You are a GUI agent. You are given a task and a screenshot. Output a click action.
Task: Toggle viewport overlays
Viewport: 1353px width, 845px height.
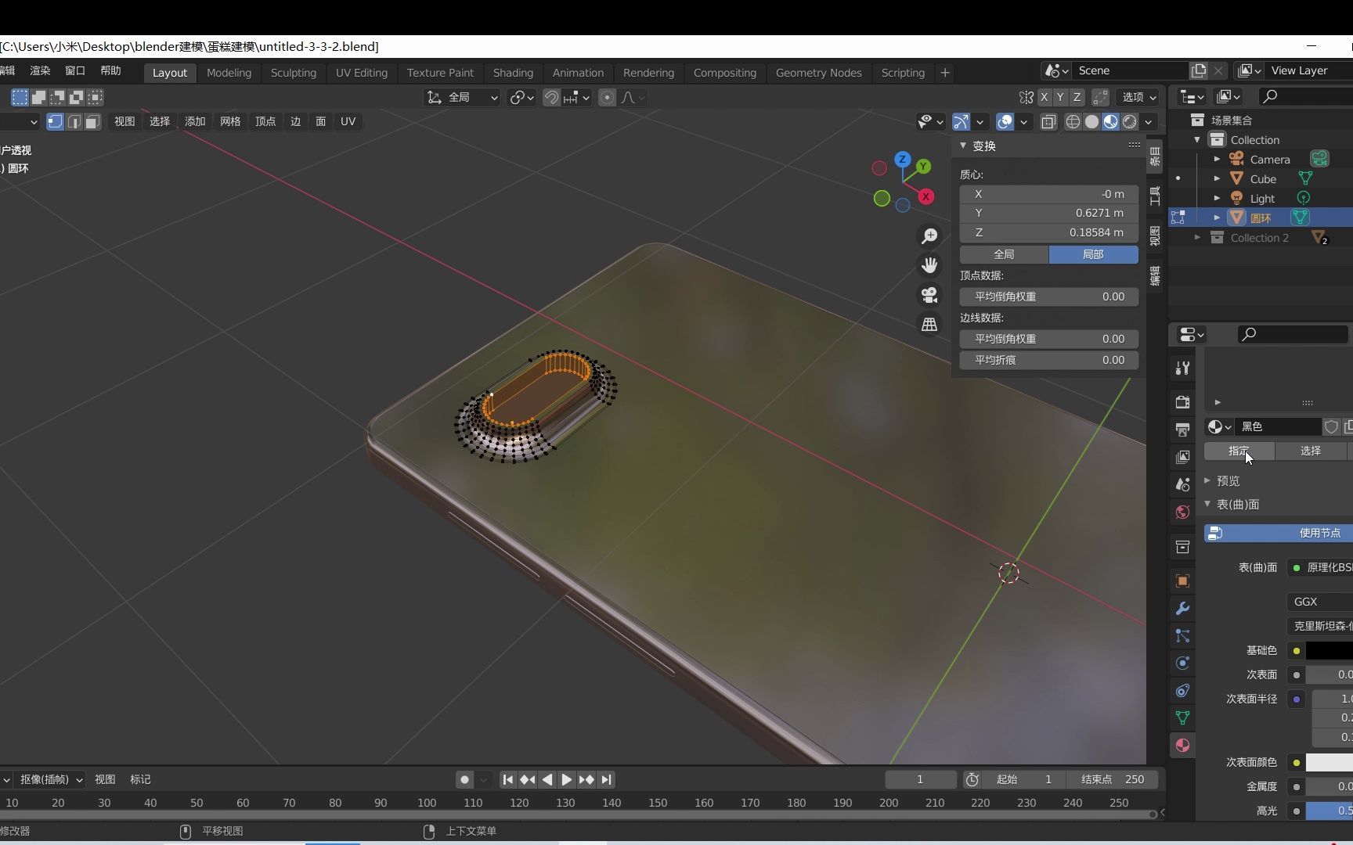1005,122
